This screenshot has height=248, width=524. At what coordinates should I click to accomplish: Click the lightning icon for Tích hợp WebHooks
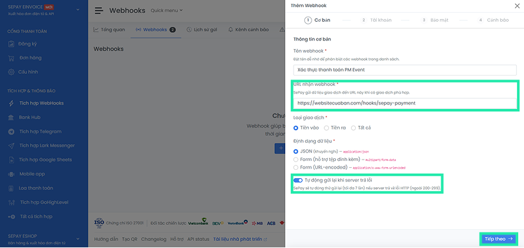[12, 103]
